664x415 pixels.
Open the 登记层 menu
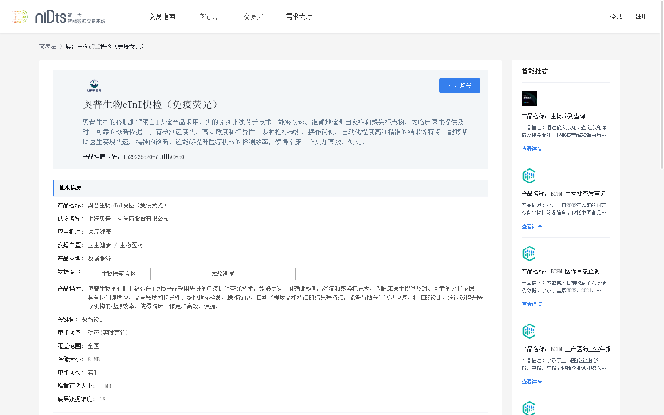point(208,17)
